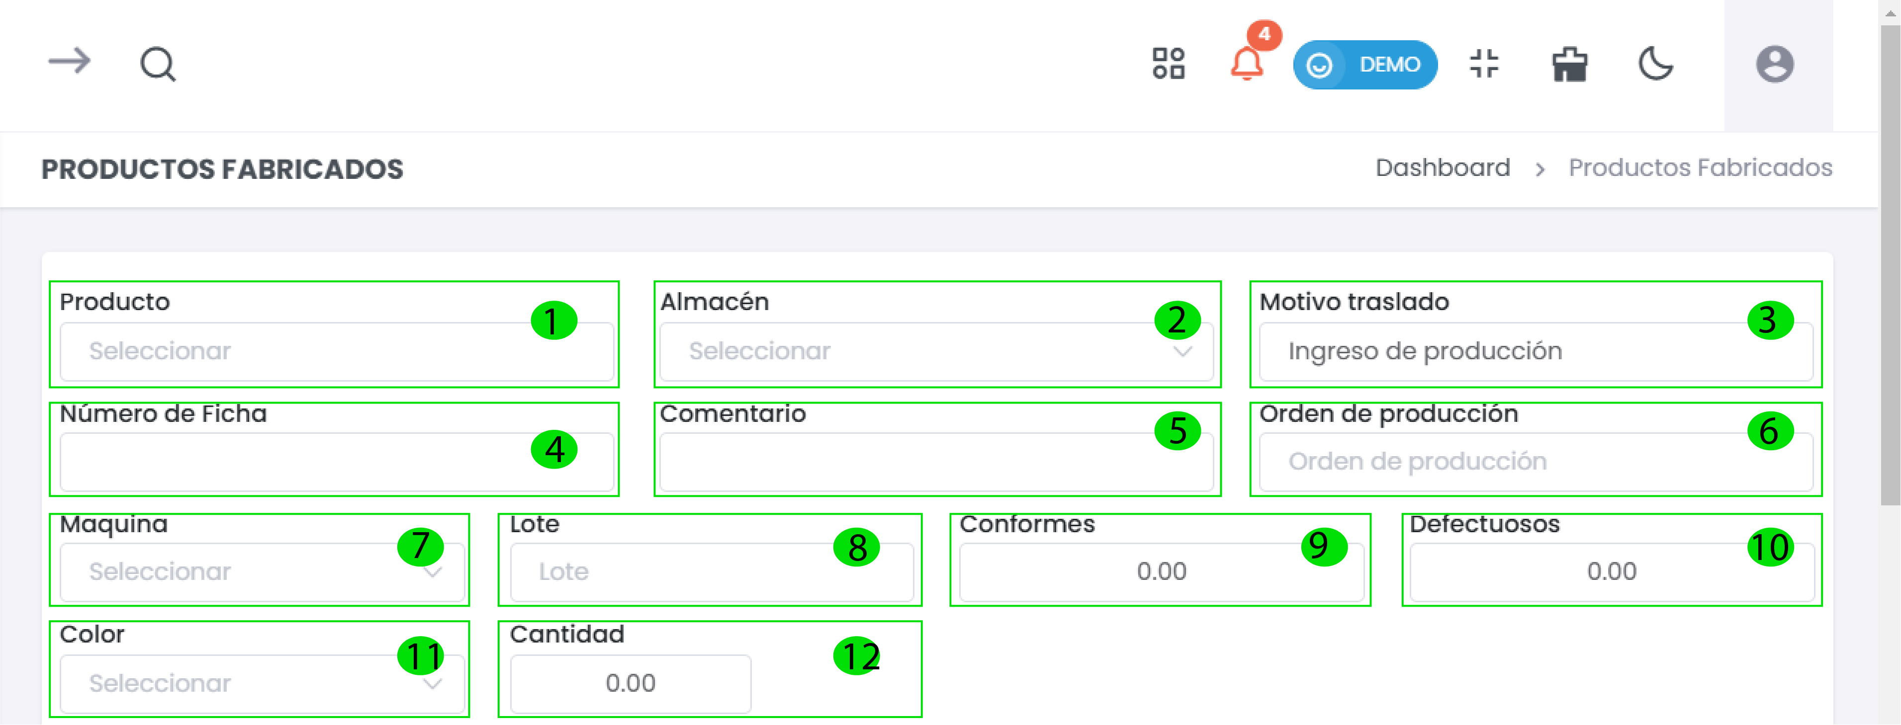
Task: Select a product in the Producto field
Action: tap(336, 351)
